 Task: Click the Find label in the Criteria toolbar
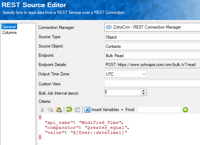pos(130,110)
